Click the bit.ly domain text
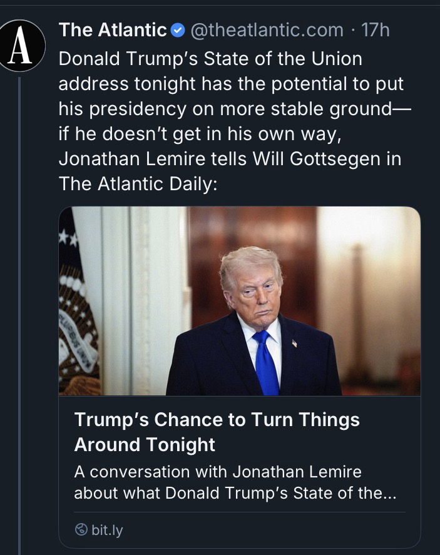440x555 pixels. click(x=107, y=531)
